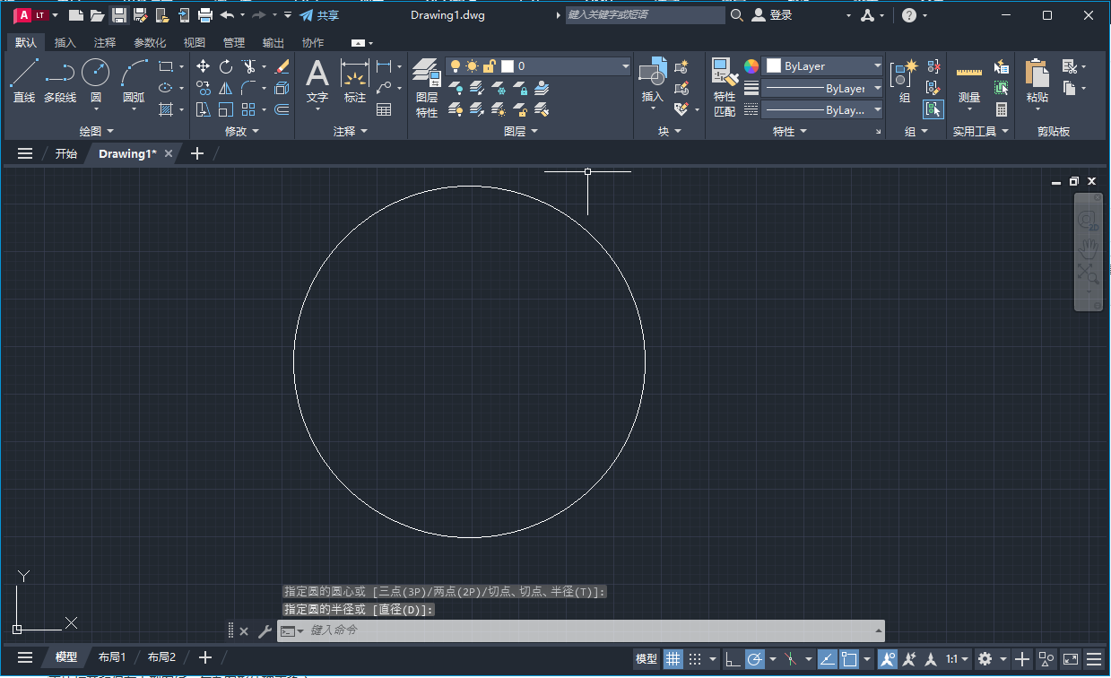Activate the Circle (圆) tool
The image size is (1111, 678).
[95, 72]
